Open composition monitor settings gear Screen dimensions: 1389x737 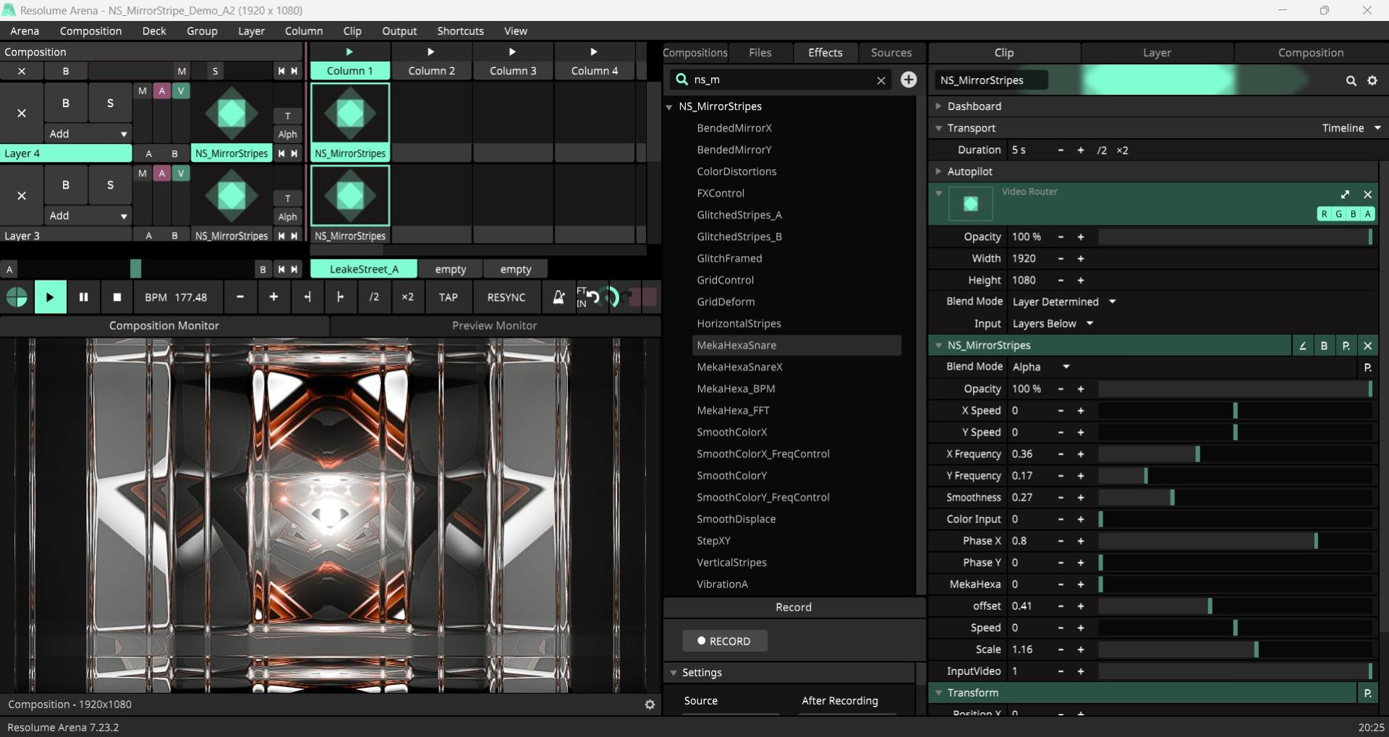click(x=650, y=704)
